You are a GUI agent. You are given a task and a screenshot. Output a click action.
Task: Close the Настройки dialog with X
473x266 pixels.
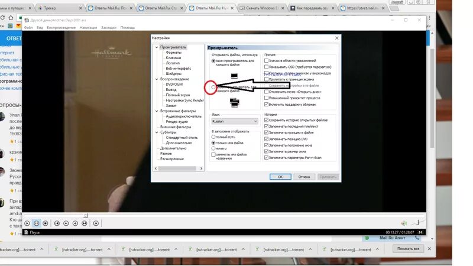tap(336, 38)
